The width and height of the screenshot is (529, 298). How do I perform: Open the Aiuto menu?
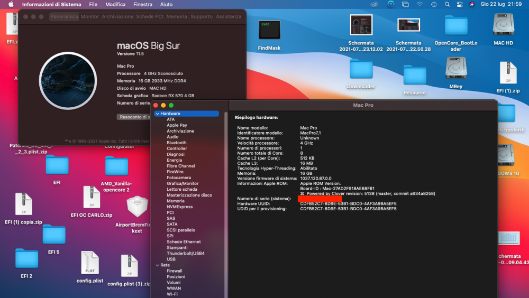pyautogui.click(x=166, y=4)
